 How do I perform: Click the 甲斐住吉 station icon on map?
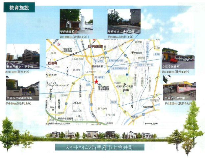pos(90,46)
